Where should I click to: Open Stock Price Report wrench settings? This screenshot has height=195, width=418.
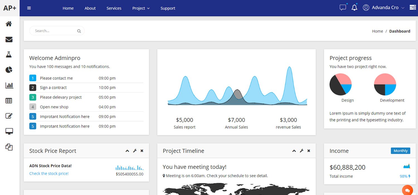135,151
